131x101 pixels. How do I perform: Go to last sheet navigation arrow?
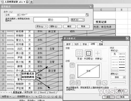pyautogui.click(x=9, y=92)
